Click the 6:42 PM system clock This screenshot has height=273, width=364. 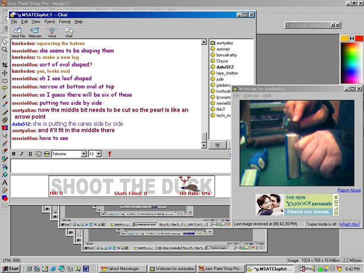click(x=353, y=269)
